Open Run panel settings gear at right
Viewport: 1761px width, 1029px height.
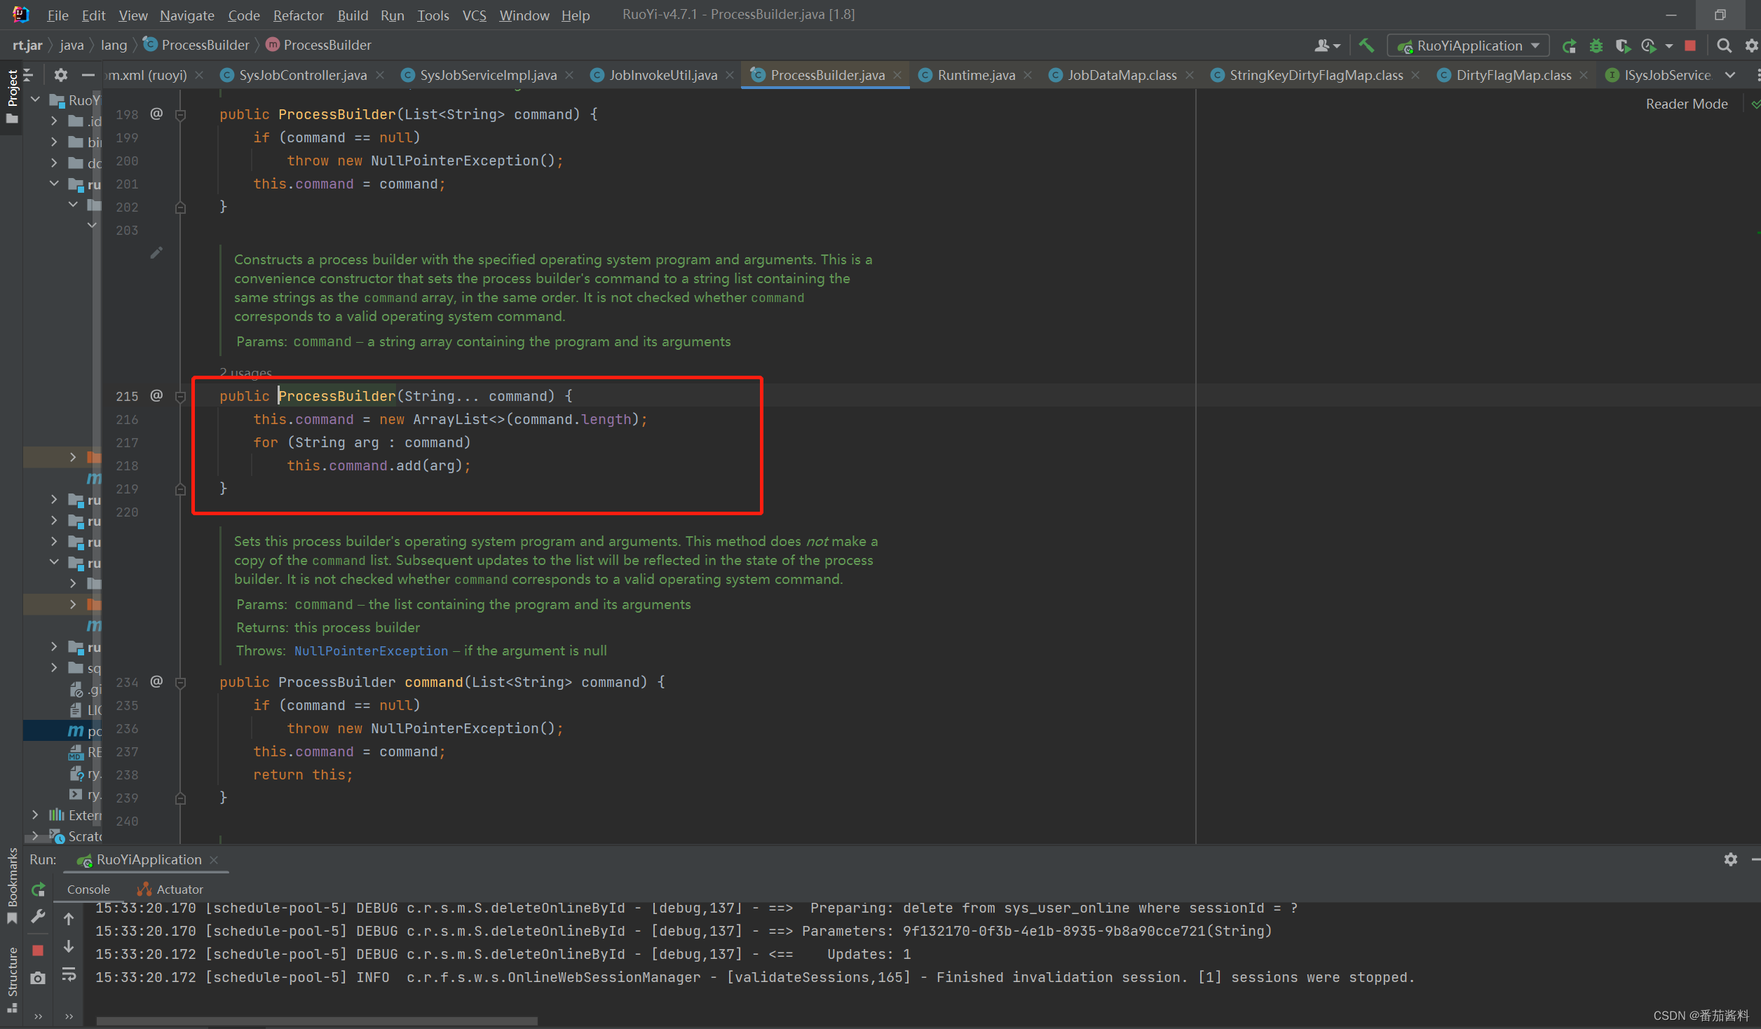tap(1730, 859)
